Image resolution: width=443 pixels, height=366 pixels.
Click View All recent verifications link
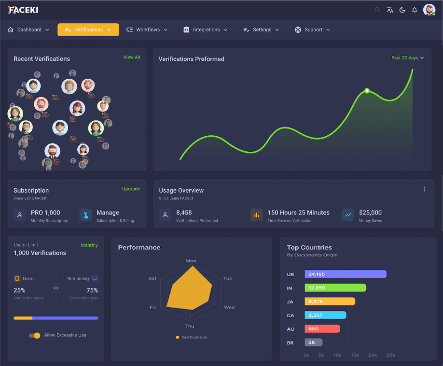[x=131, y=57]
